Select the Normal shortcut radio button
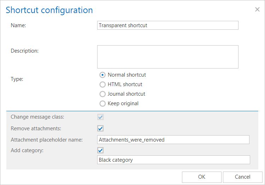This screenshot has width=265, height=185. (102, 75)
